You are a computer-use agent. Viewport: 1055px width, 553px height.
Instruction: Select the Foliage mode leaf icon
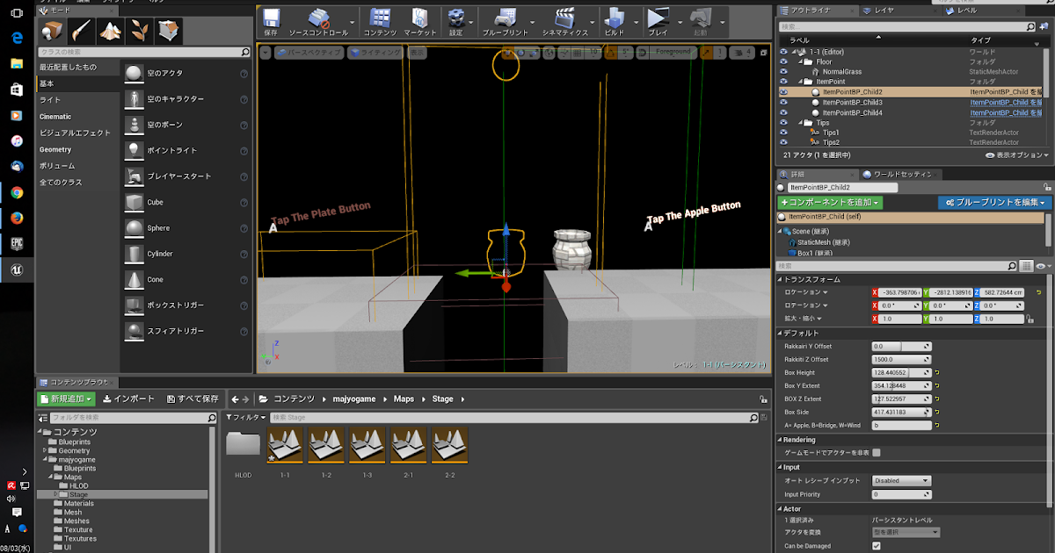[139, 32]
